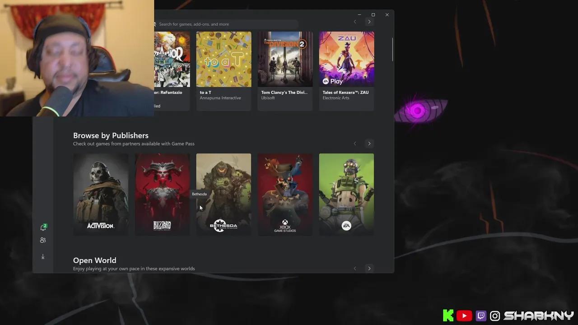Open the ReFantazio game card
This screenshot has height=325, width=578.
[x=172, y=71]
